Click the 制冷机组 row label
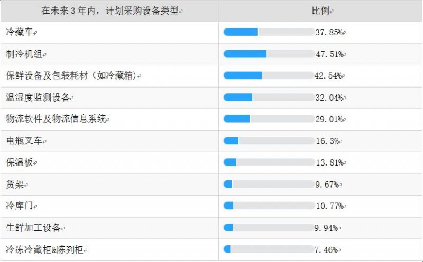423x262 pixels. point(24,54)
